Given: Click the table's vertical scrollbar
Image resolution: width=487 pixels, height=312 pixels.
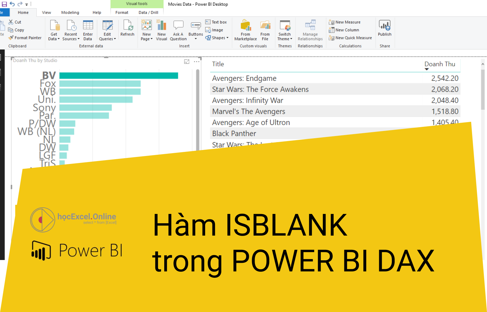Looking at the screenshot, I should (x=483, y=89).
